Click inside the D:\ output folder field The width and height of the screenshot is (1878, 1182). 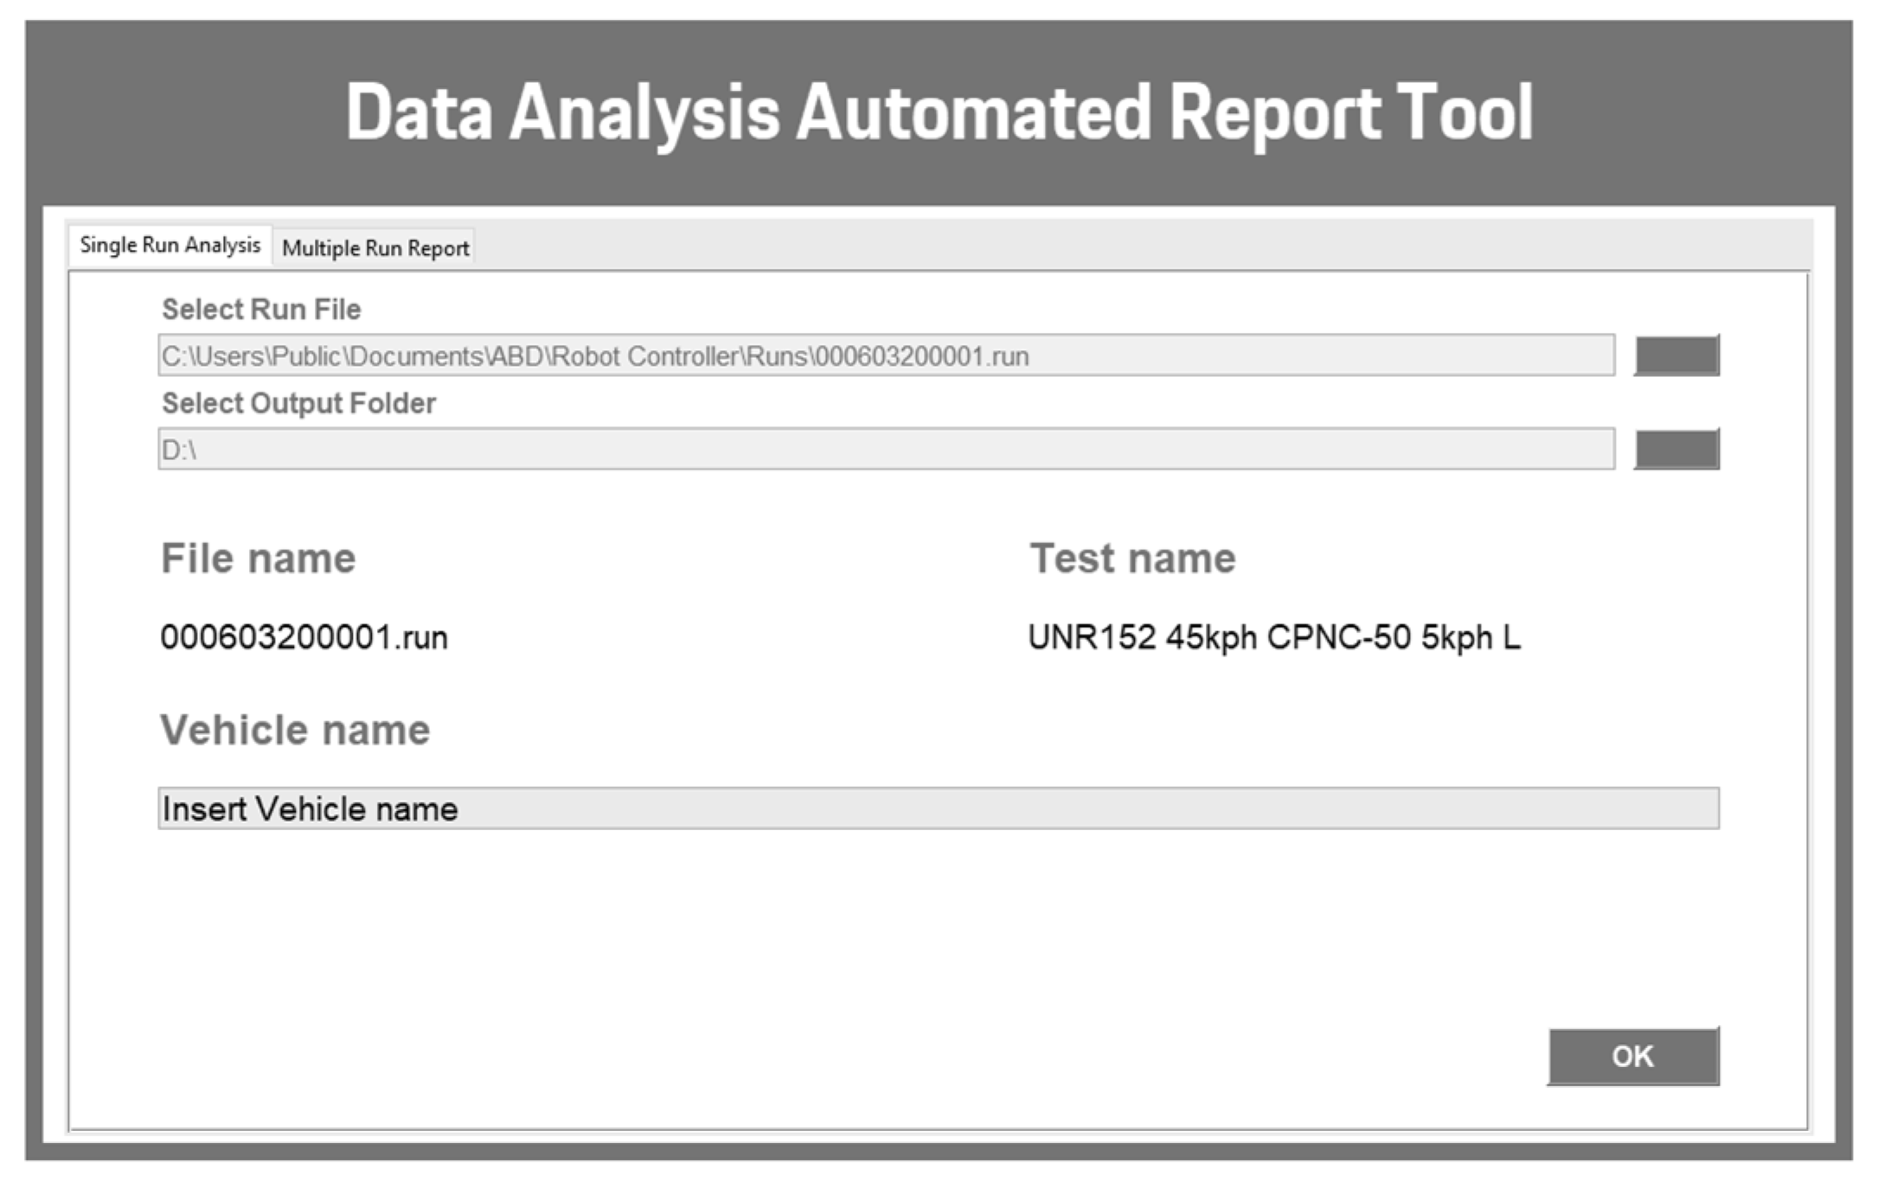tap(885, 450)
